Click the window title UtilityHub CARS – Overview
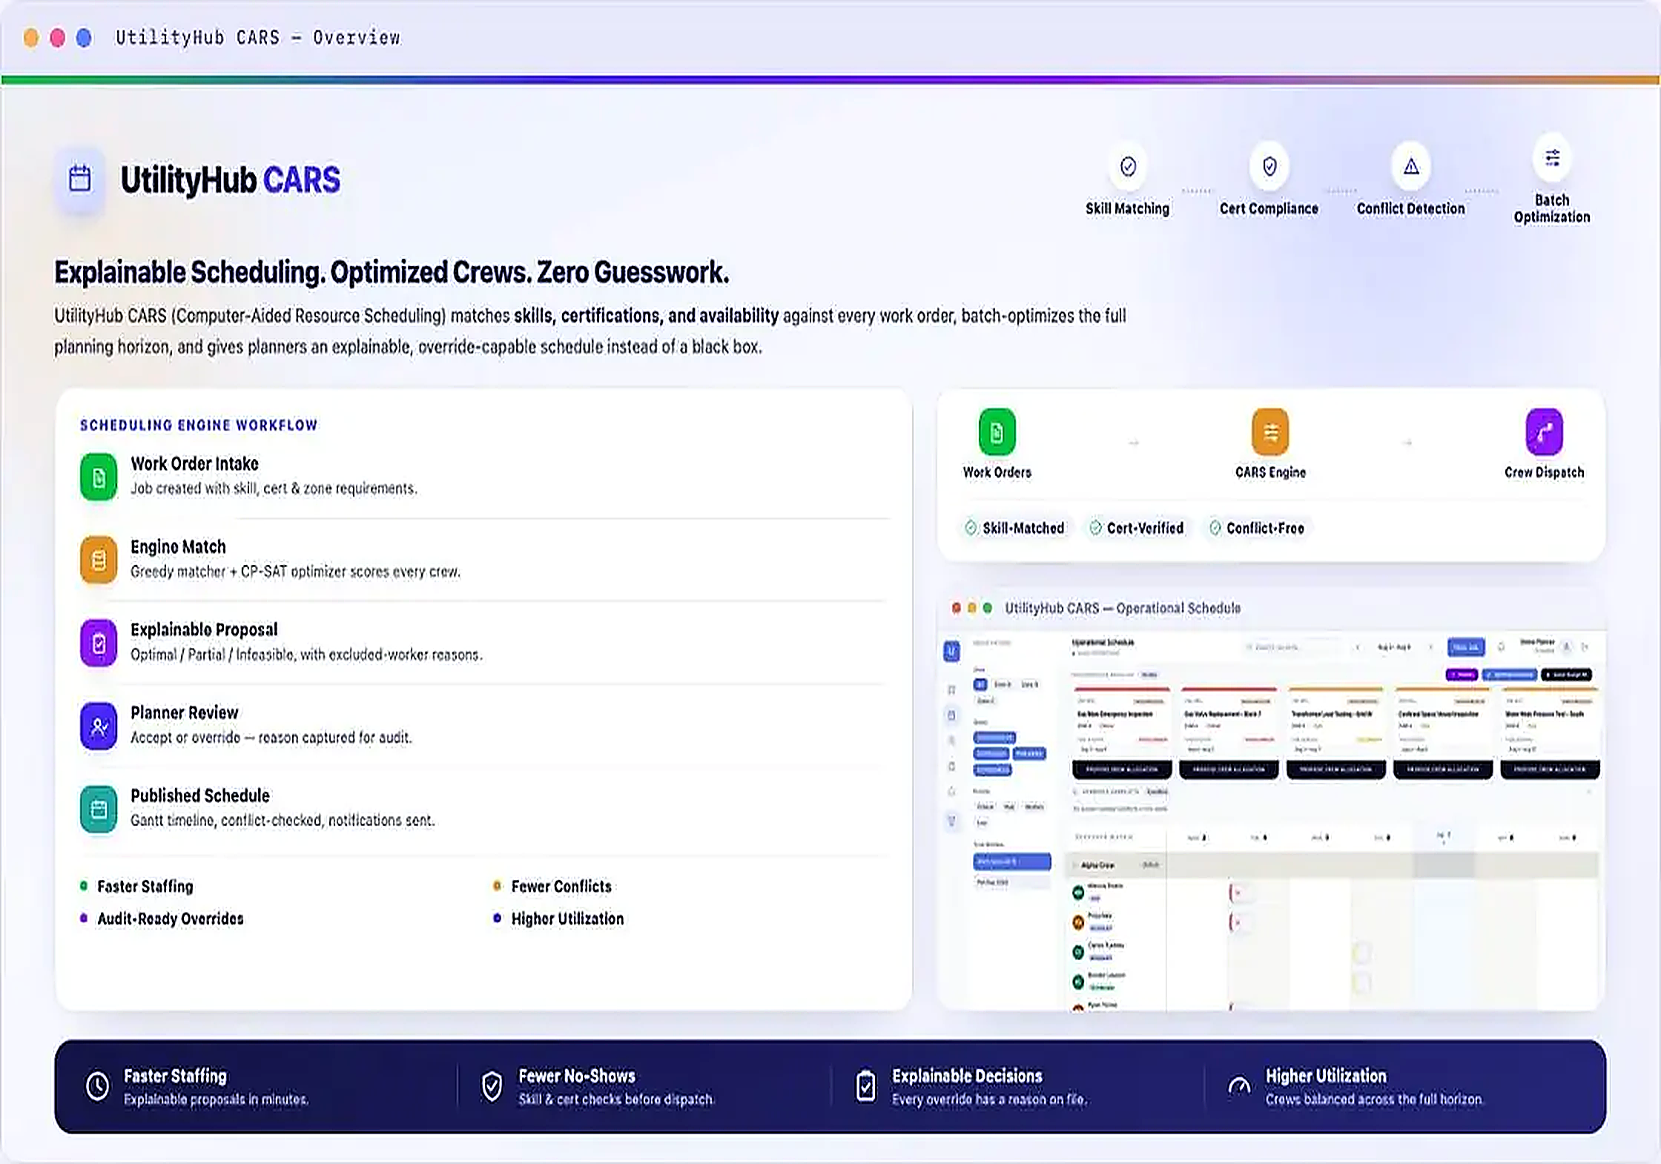 tap(257, 37)
